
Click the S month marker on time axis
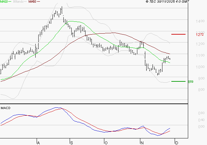point(72,143)
